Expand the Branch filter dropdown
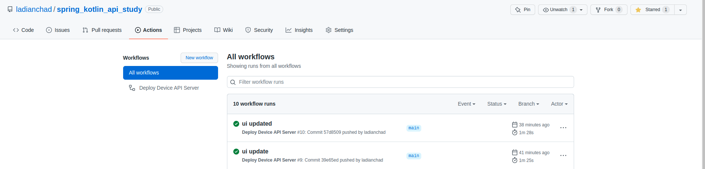 point(529,104)
